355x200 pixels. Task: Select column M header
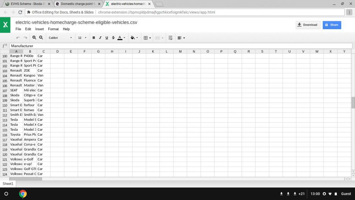click(x=180, y=52)
